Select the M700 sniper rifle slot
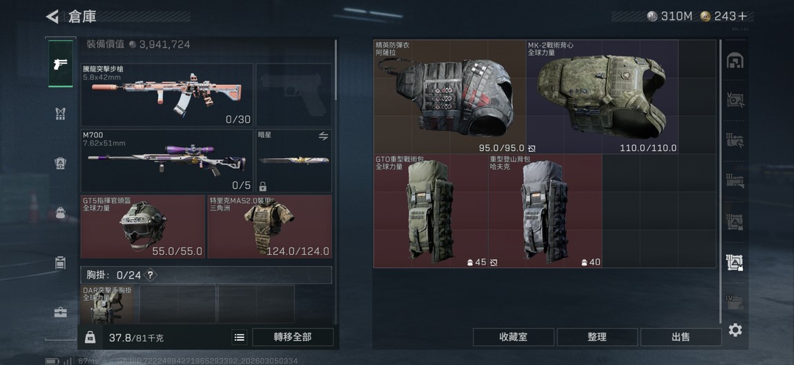This screenshot has height=365, width=794. 167,161
